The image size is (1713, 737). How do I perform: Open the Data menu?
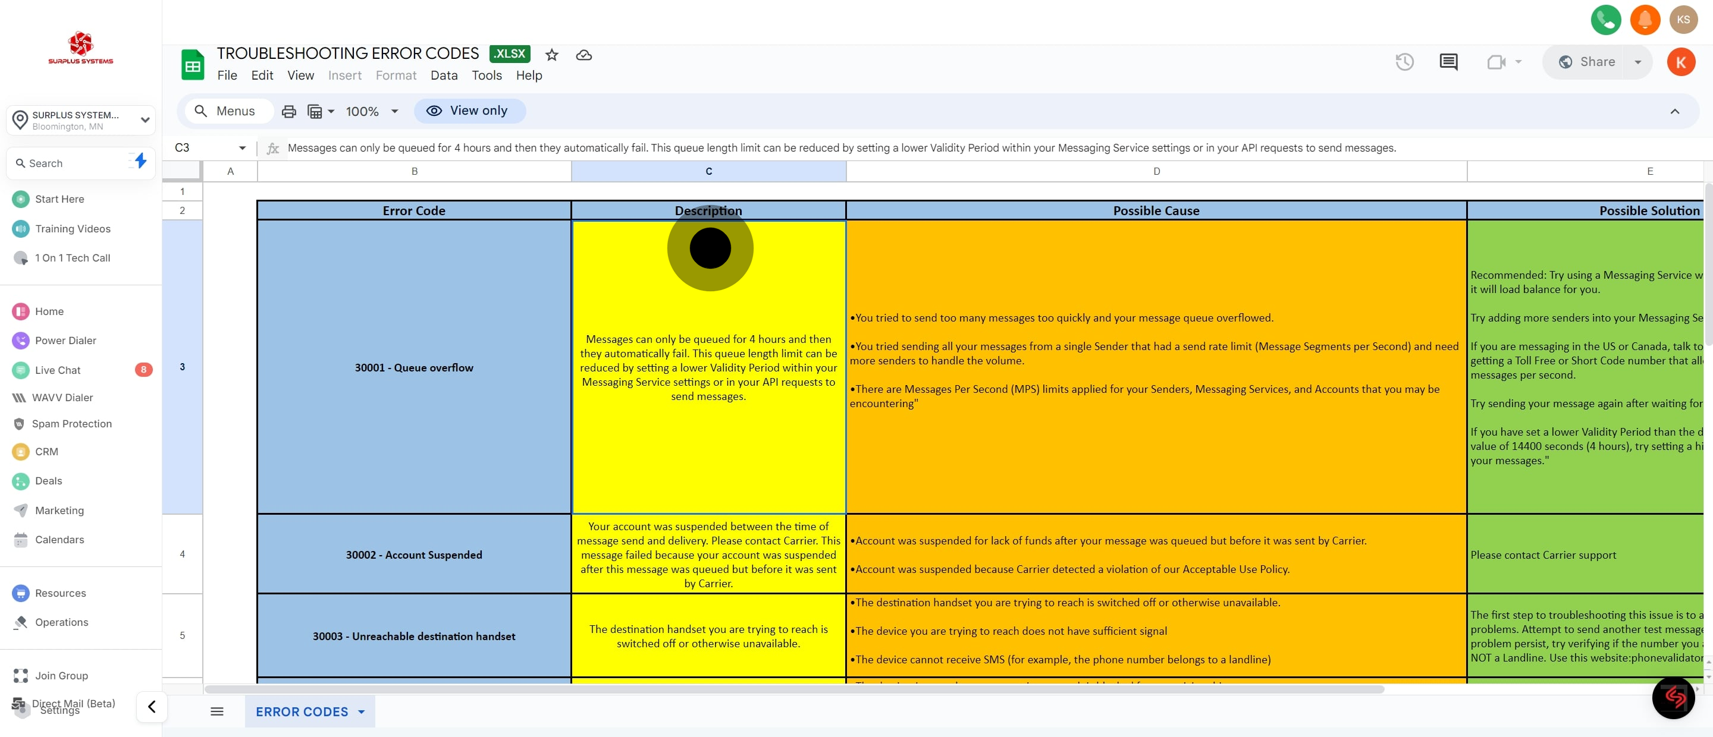(x=444, y=75)
